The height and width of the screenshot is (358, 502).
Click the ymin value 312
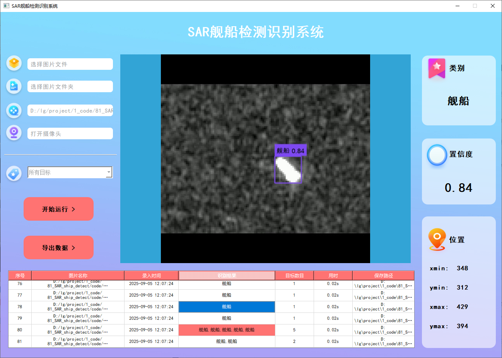(x=462, y=287)
